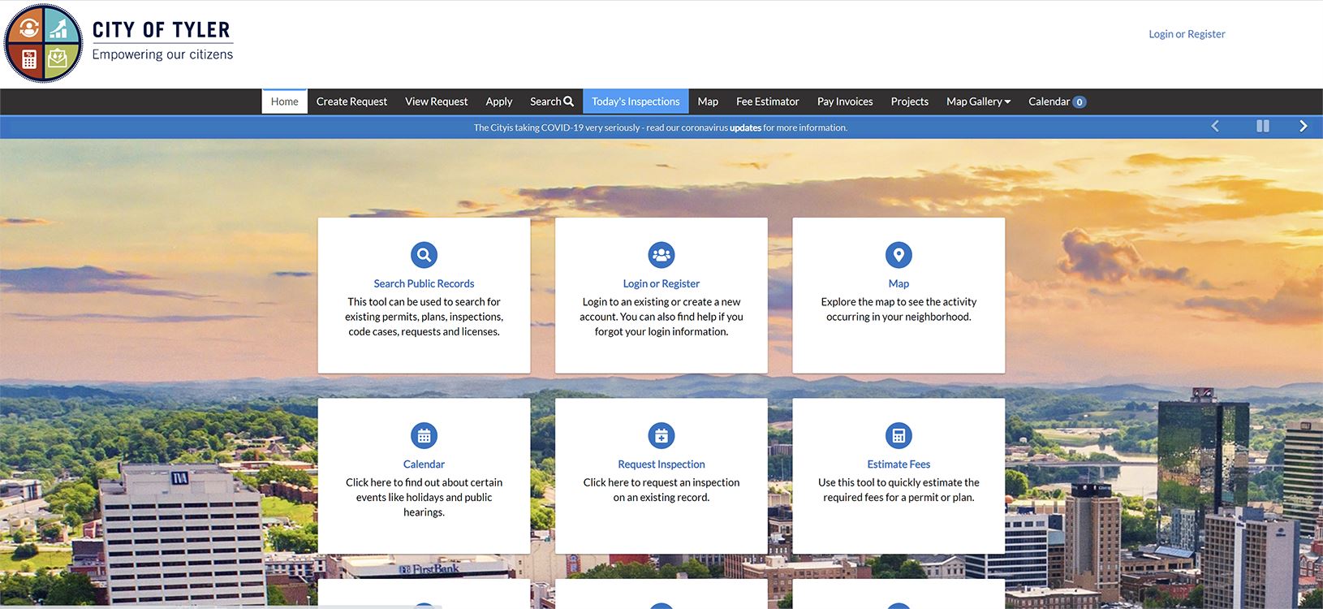Open Create Request in navigation bar
The image size is (1323, 609).
point(351,101)
